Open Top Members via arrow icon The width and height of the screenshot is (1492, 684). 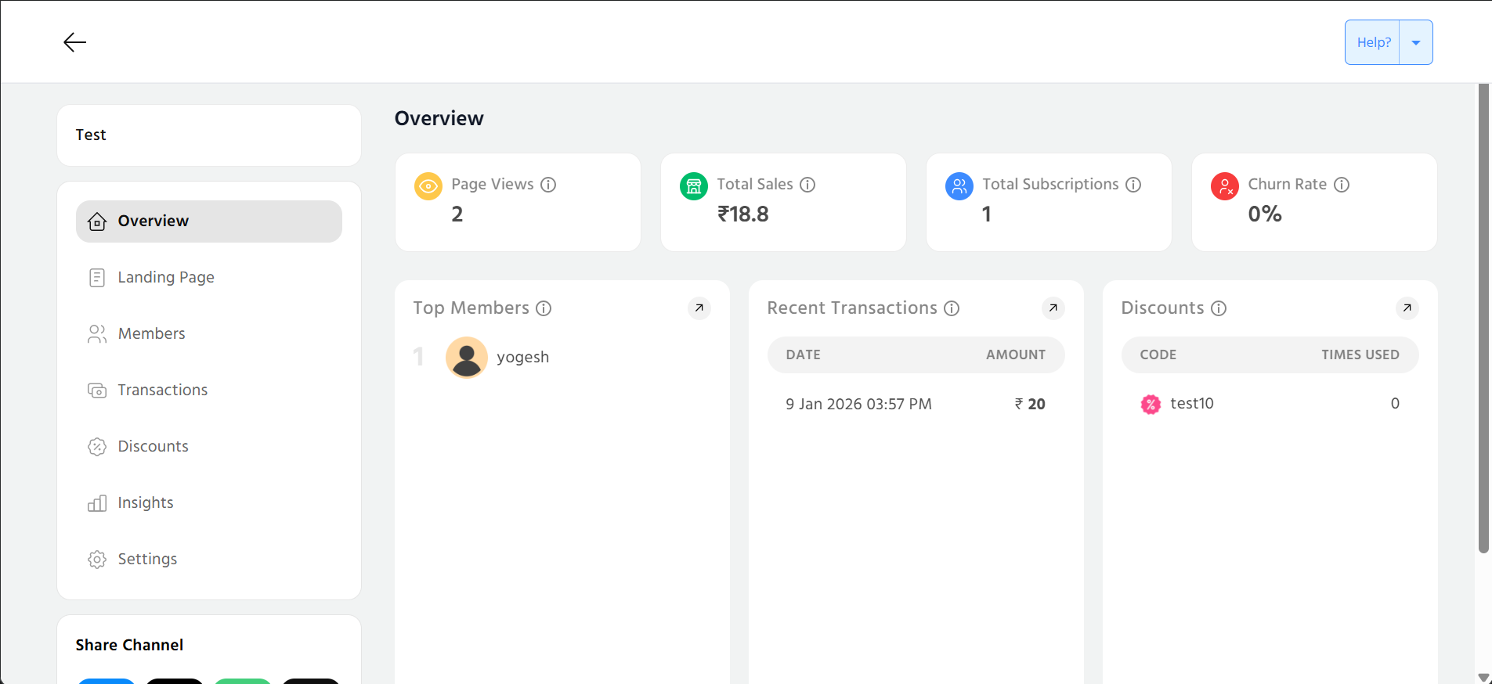[699, 308]
